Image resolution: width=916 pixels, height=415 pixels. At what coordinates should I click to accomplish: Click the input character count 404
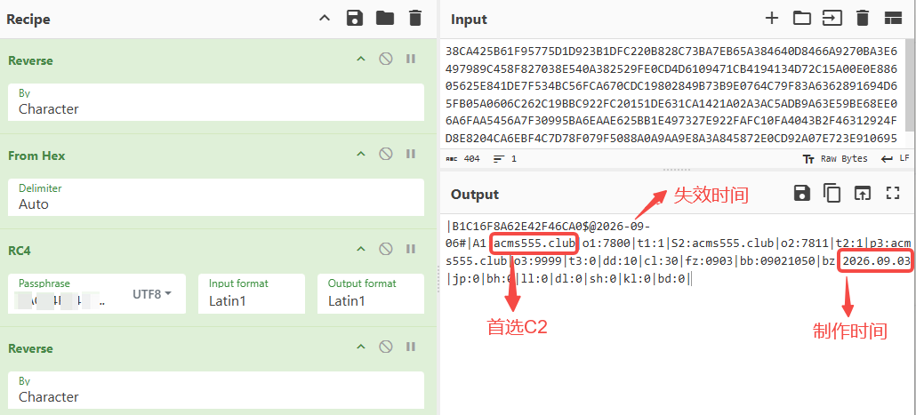click(463, 159)
